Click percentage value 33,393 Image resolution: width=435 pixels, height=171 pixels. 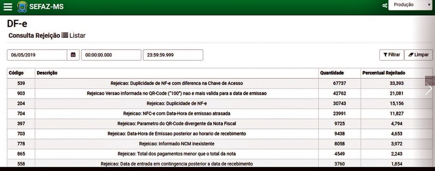click(x=396, y=83)
